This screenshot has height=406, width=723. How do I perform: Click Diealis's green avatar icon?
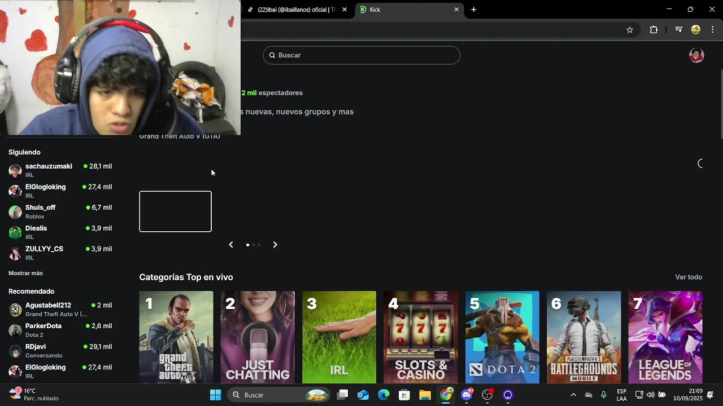(x=15, y=232)
